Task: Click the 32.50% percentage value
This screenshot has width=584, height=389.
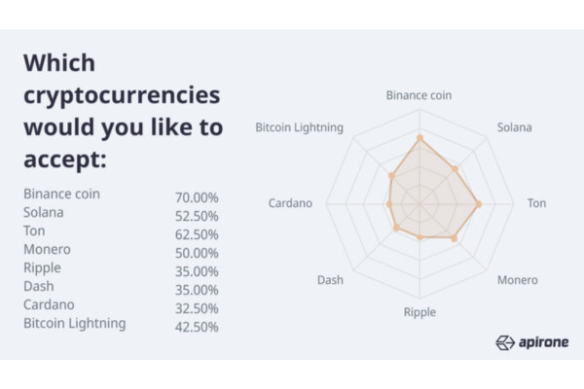Action: [197, 308]
